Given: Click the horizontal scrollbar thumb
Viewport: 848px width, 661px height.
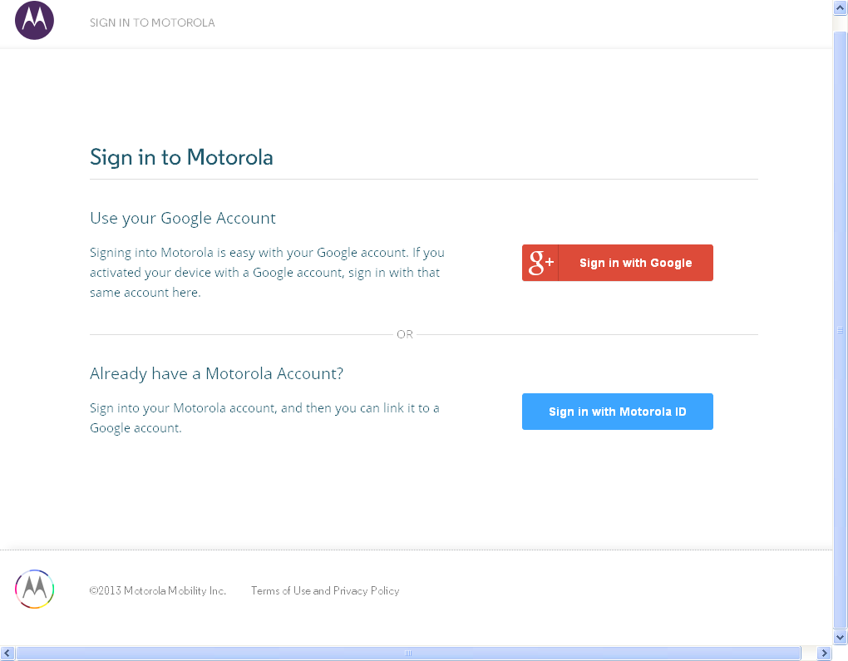Looking at the screenshot, I should click(408, 653).
